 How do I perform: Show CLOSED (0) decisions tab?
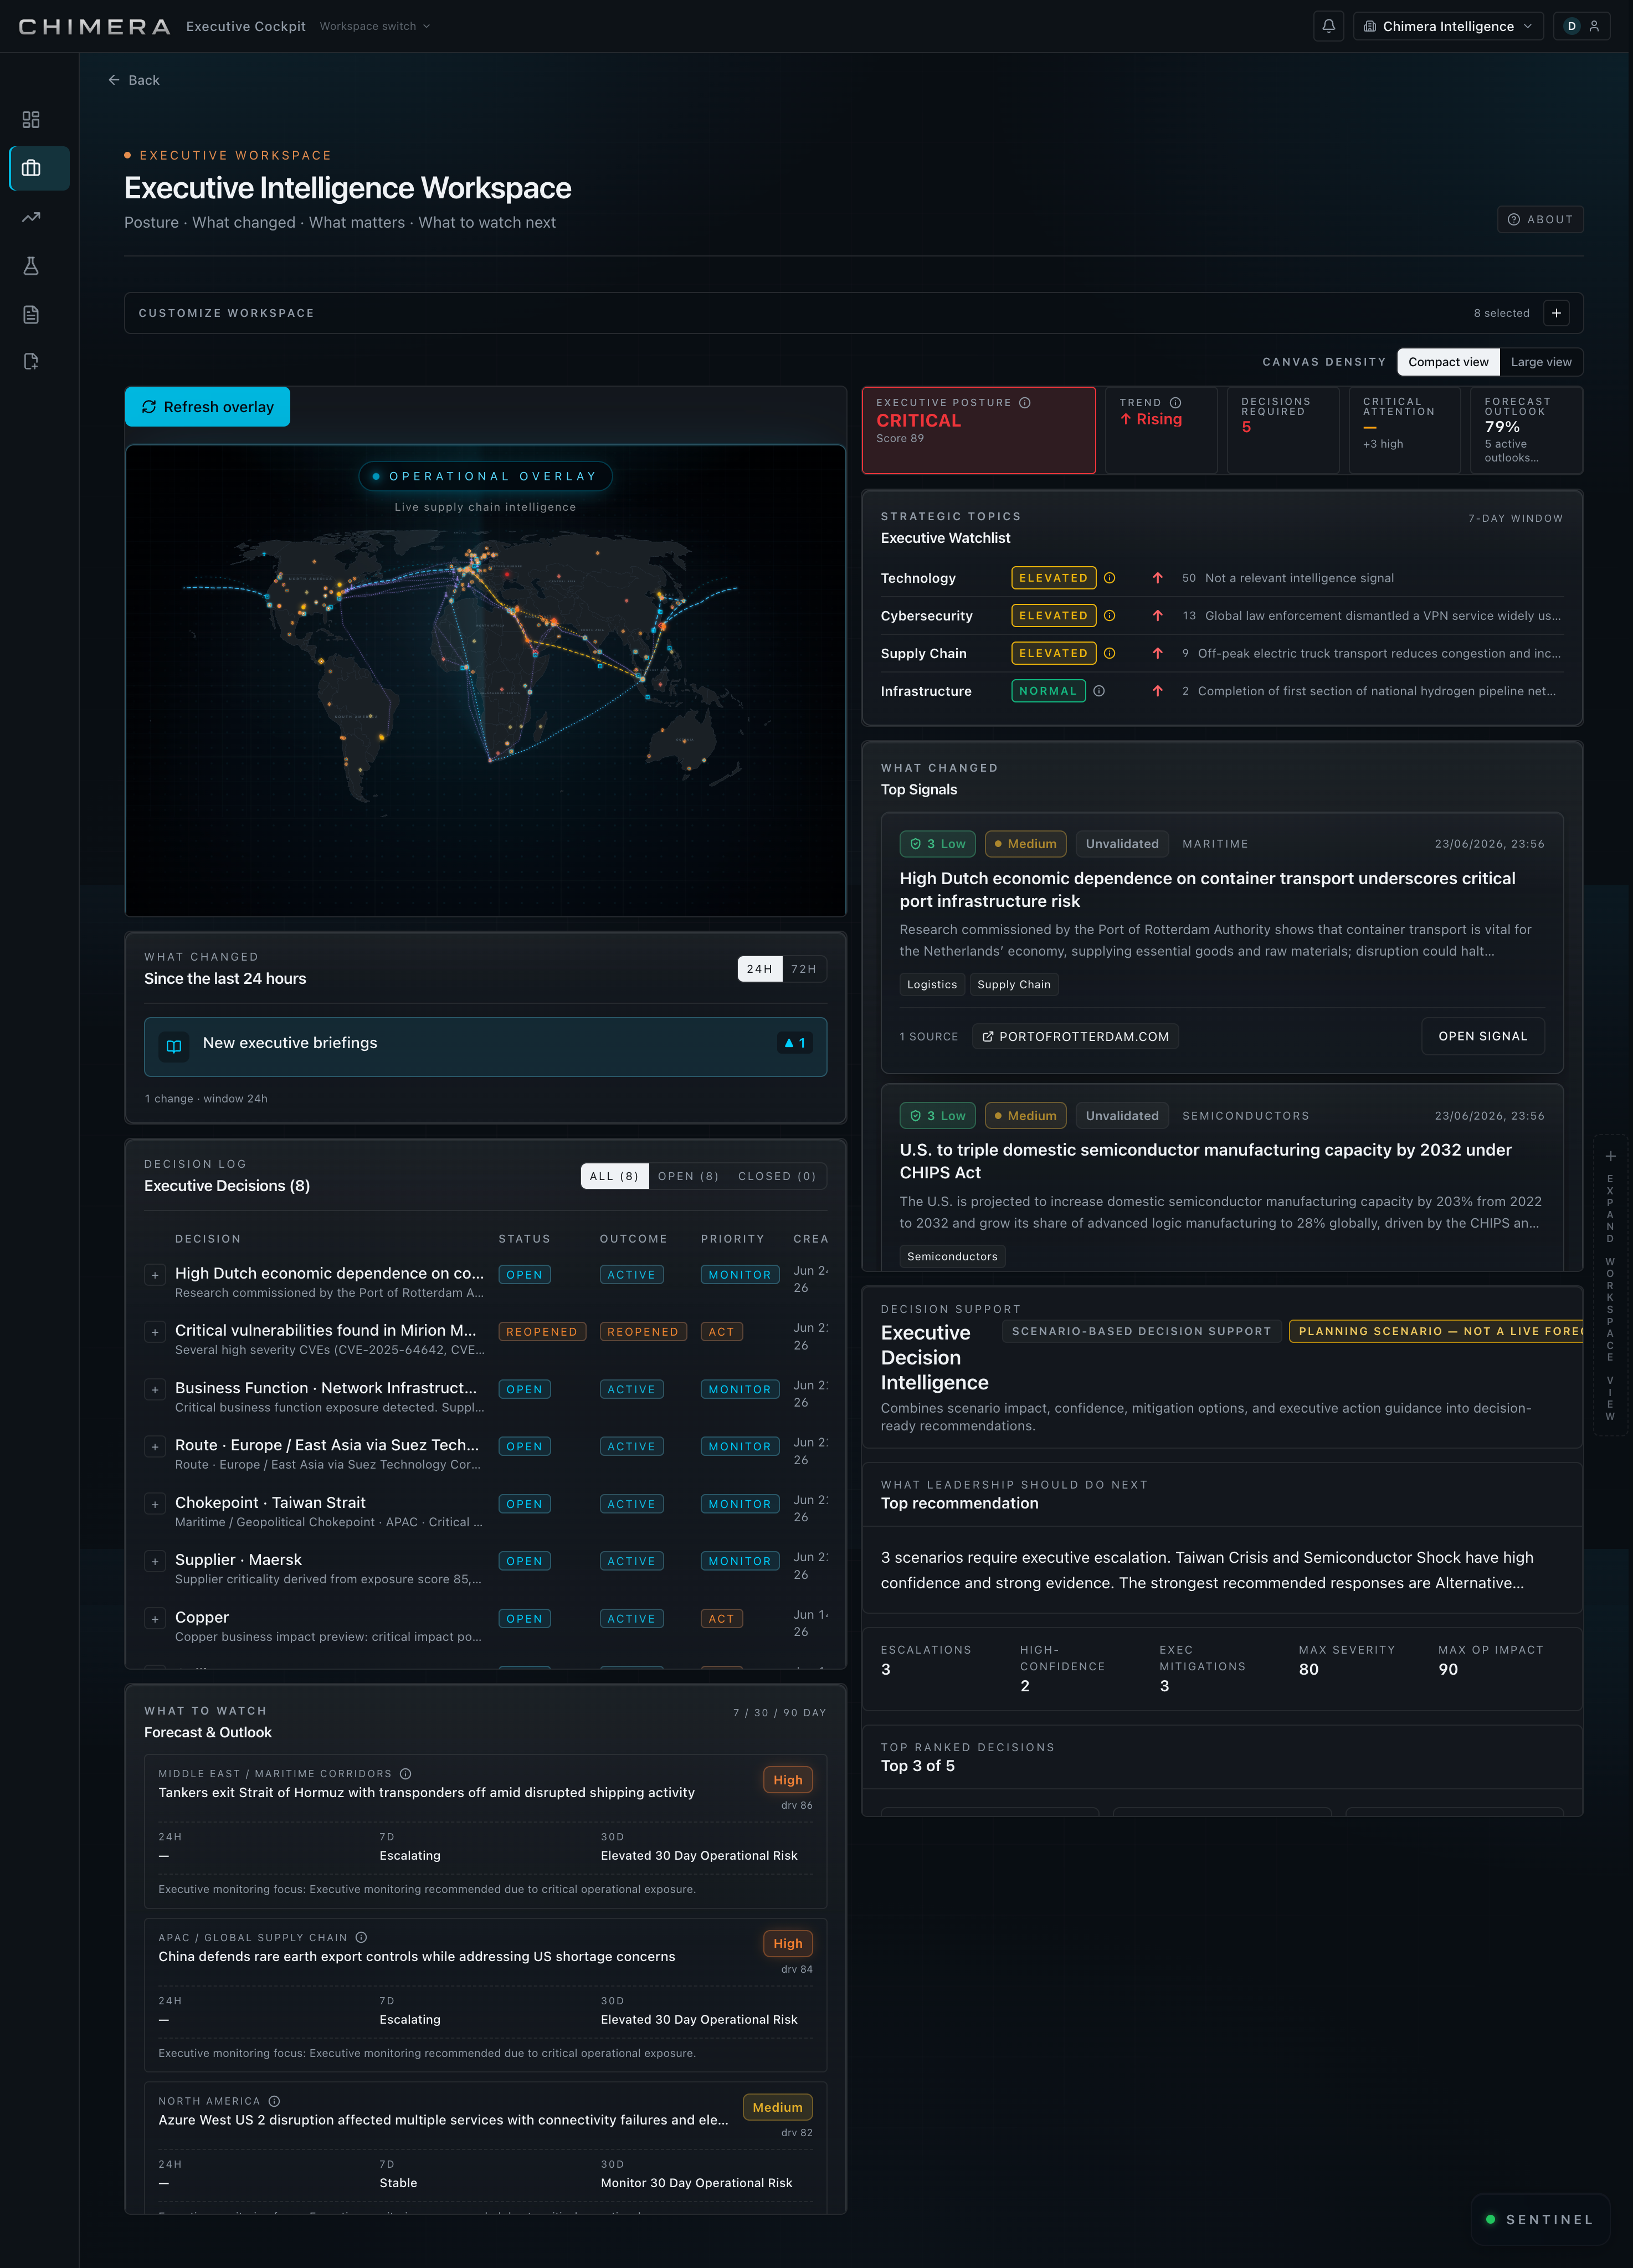pos(777,1176)
